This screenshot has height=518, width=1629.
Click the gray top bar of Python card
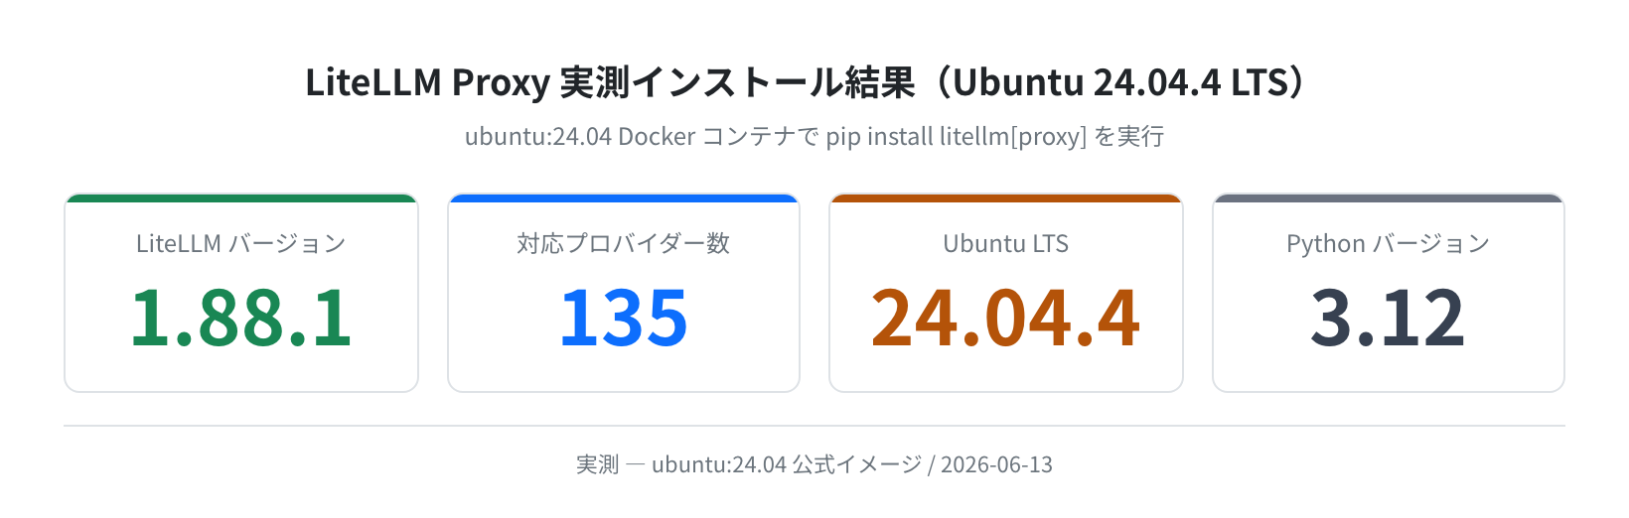pyautogui.click(x=1389, y=198)
